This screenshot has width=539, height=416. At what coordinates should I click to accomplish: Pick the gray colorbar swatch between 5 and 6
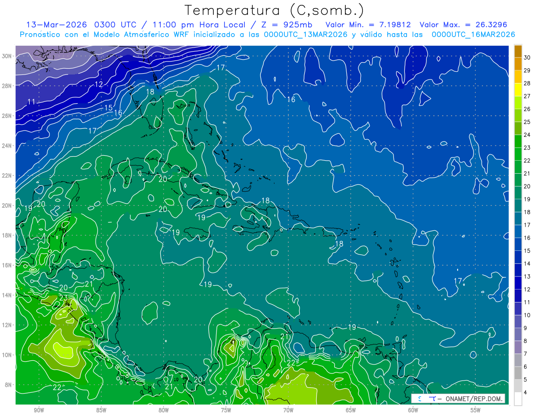(x=518, y=373)
